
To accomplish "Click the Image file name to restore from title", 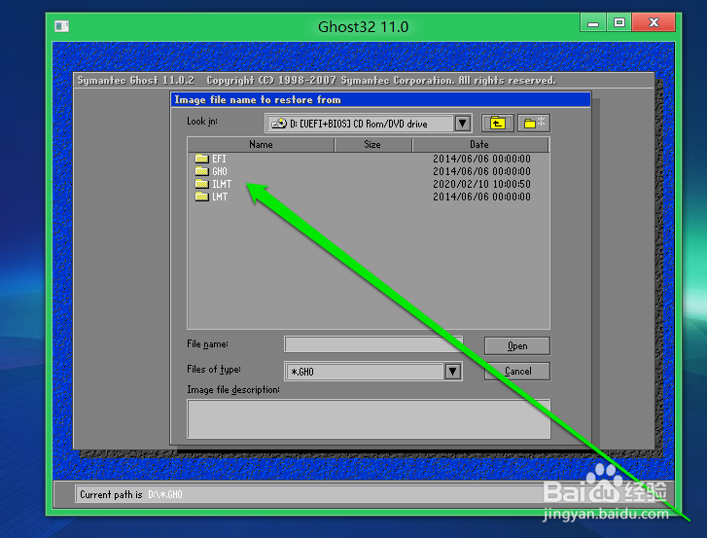I will 258,99.
